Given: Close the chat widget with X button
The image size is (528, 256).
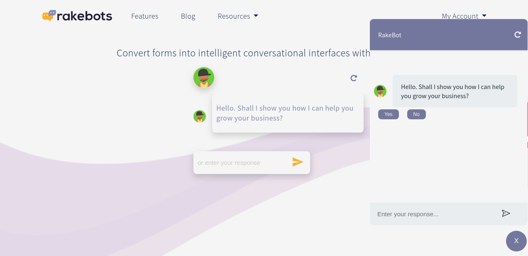Looking at the screenshot, I should pyautogui.click(x=516, y=241).
